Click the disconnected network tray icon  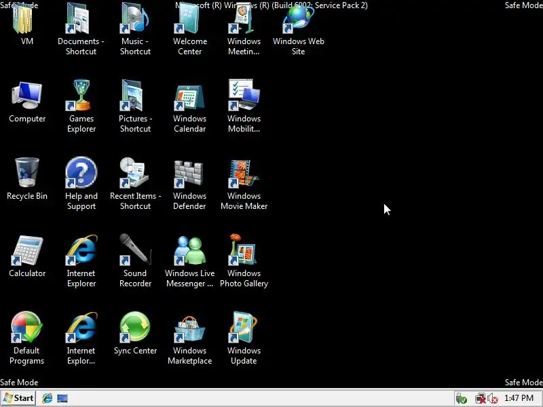pos(481,399)
